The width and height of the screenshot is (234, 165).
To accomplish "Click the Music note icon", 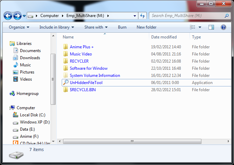I will point(16,65).
